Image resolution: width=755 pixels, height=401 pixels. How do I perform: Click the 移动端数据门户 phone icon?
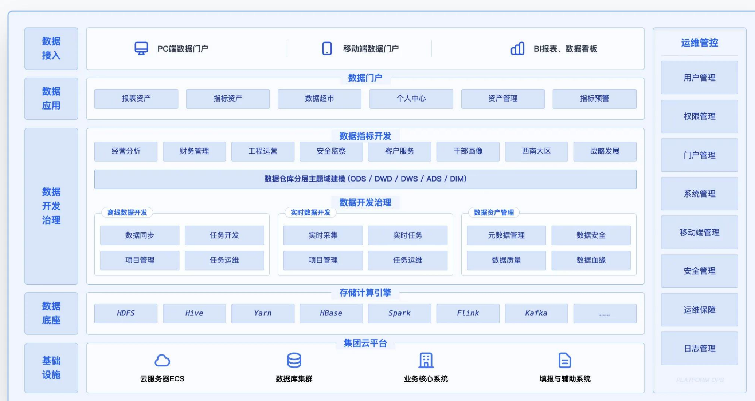coord(327,48)
